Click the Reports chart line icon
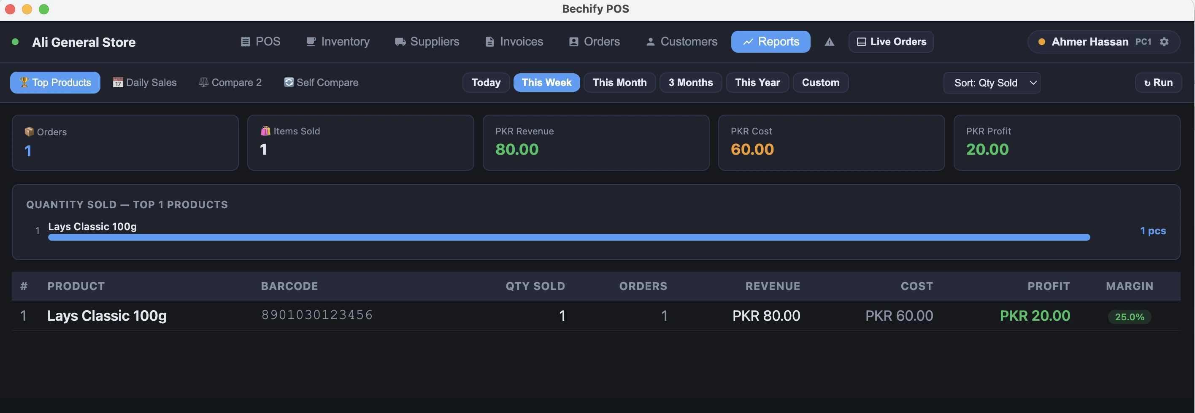The height and width of the screenshot is (413, 1195). coord(748,42)
